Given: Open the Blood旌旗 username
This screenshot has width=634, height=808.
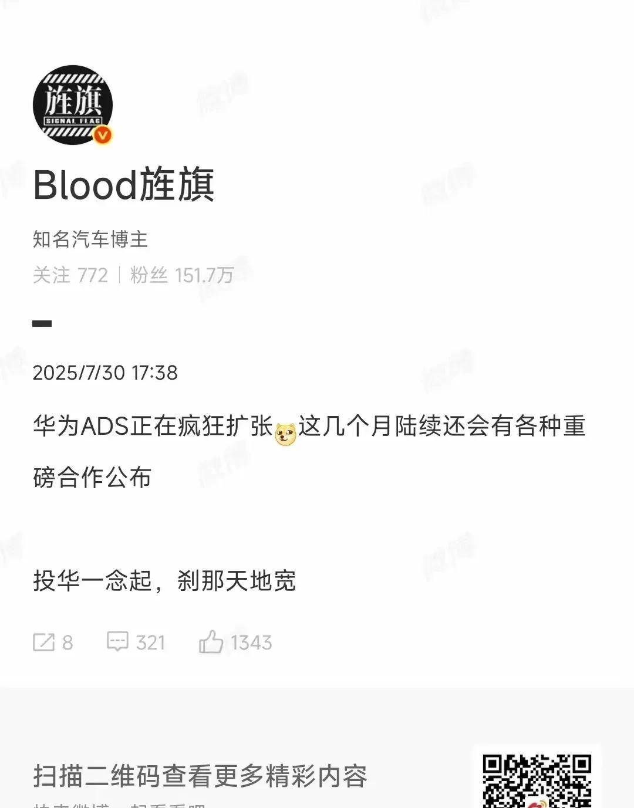Looking at the screenshot, I should click(x=124, y=185).
